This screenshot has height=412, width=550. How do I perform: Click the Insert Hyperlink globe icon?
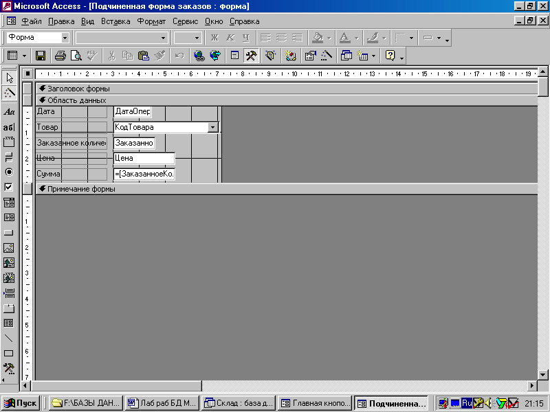199,56
